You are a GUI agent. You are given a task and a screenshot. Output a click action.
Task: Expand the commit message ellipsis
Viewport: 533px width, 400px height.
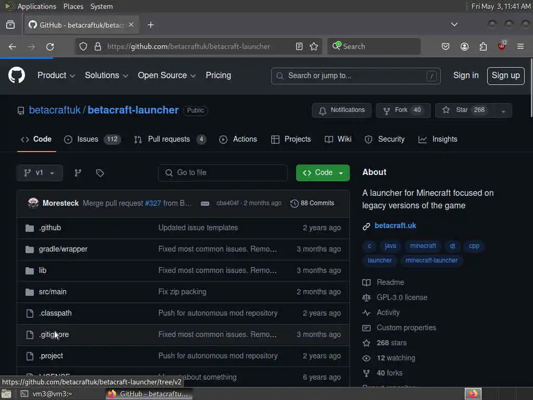(x=205, y=204)
